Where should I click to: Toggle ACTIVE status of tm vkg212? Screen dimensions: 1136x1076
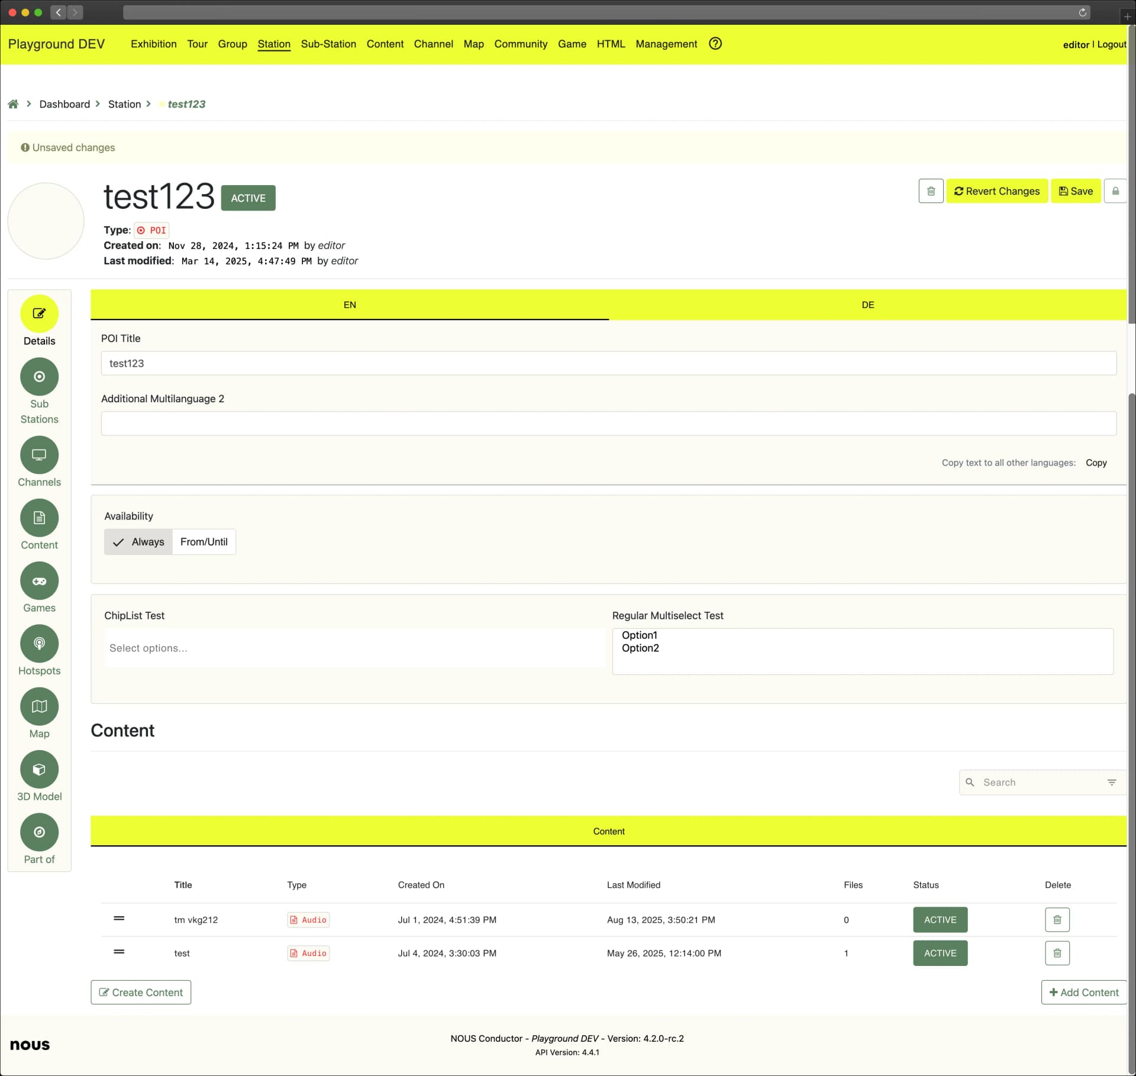coord(940,920)
